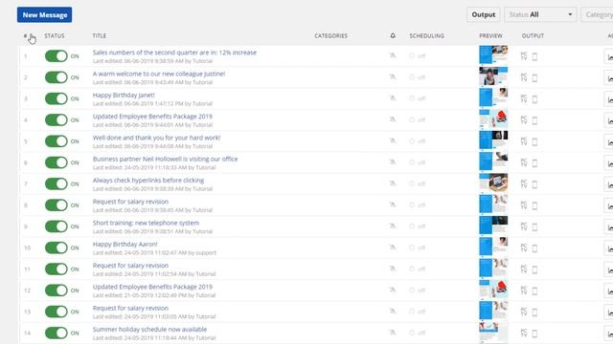Image resolution: width=613 pixels, height=344 pixels.
Task: Sort by the CATEGORIES column header
Action: click(x=330, y=35)
